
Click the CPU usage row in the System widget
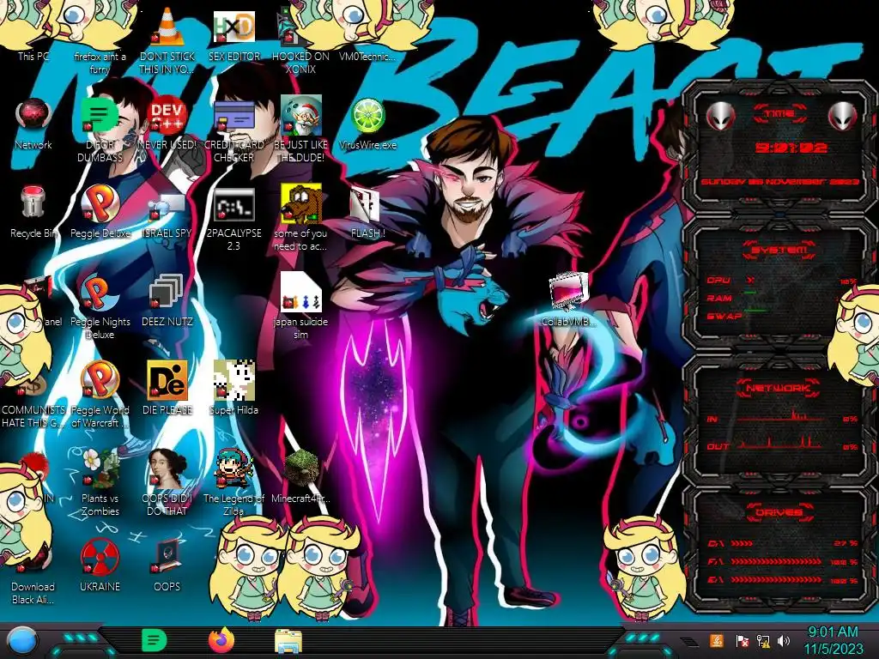pyautogui.click(x=781, y=281)
